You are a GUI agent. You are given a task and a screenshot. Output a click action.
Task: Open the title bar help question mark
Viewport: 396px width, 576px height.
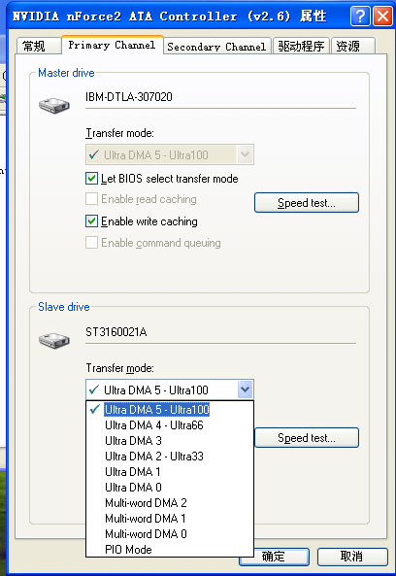pyautogui.click(x=360, y=17)
